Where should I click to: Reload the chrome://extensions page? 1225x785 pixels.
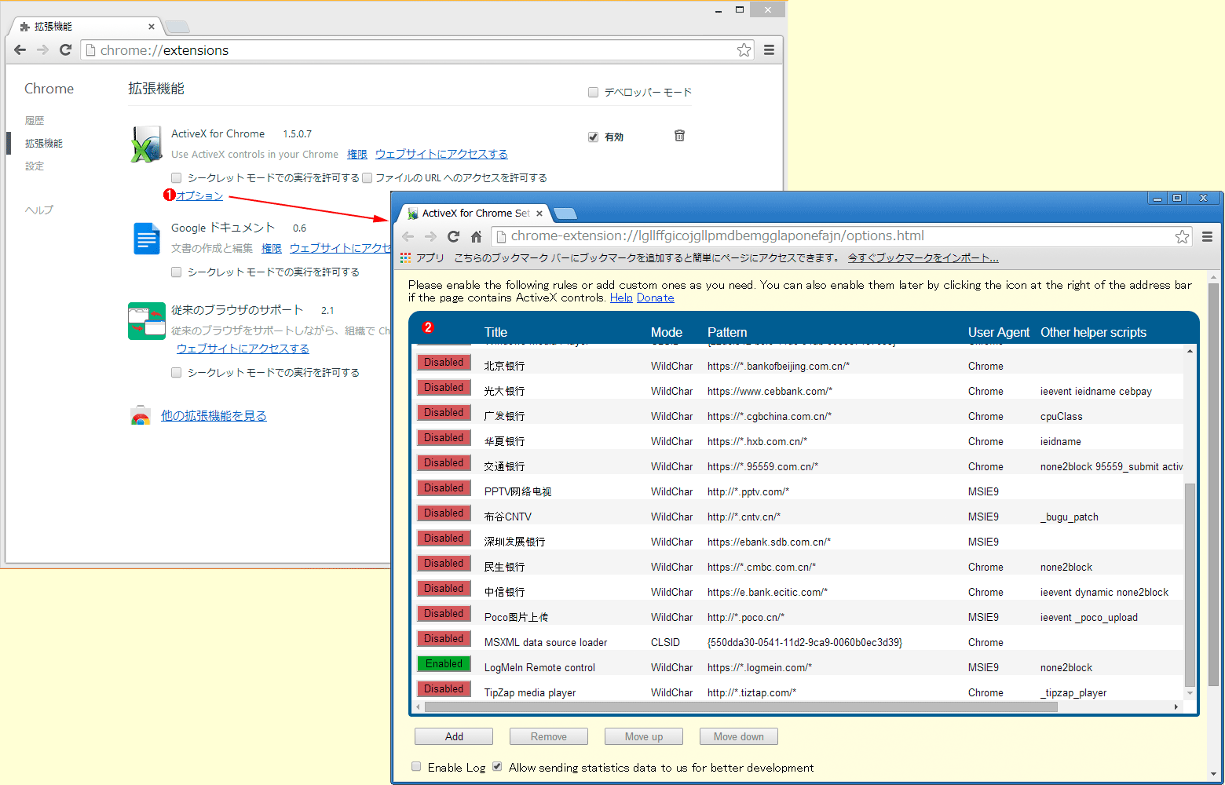pos(65,49)
